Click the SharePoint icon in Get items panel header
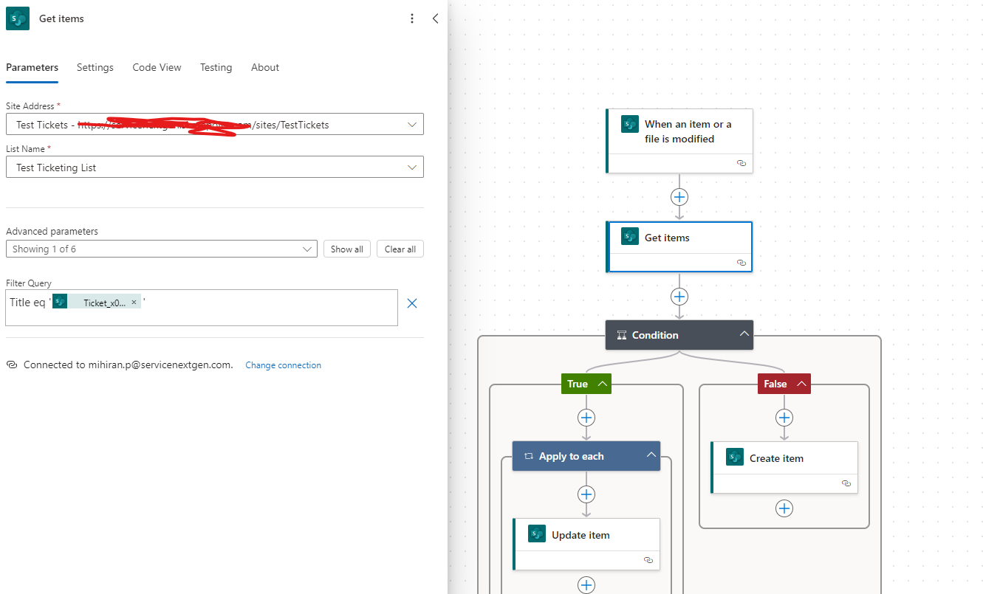 point(18,18)
